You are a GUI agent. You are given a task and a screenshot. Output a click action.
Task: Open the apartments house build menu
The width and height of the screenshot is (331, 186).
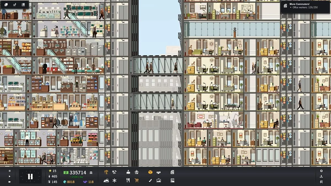coord(137,172)
